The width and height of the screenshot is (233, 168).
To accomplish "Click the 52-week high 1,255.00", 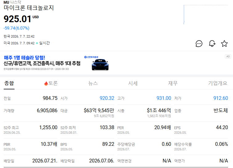I will click(x=48, y=127).
